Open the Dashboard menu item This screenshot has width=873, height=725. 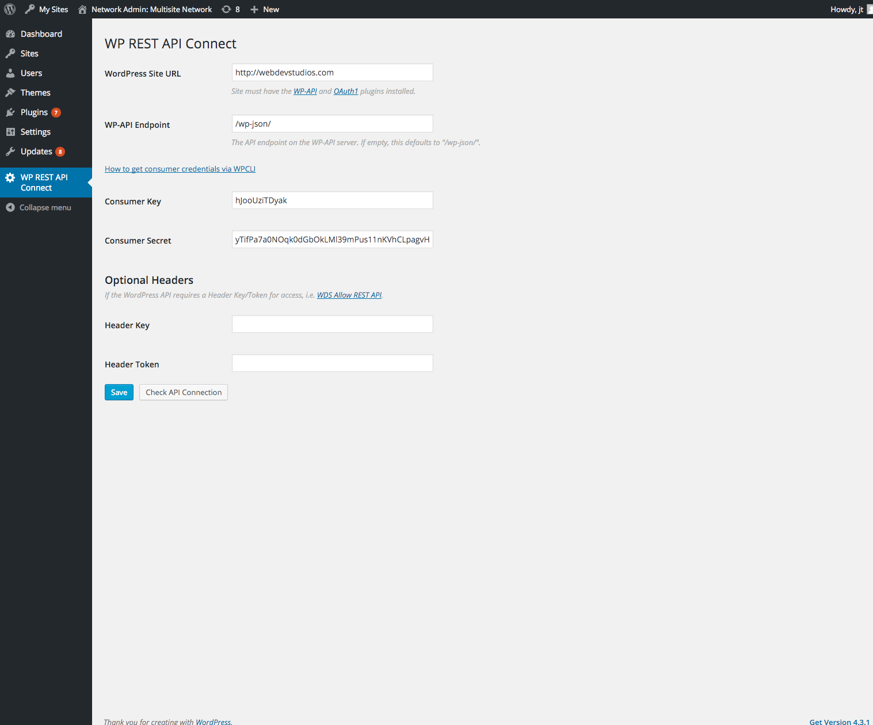coord(46,34)
